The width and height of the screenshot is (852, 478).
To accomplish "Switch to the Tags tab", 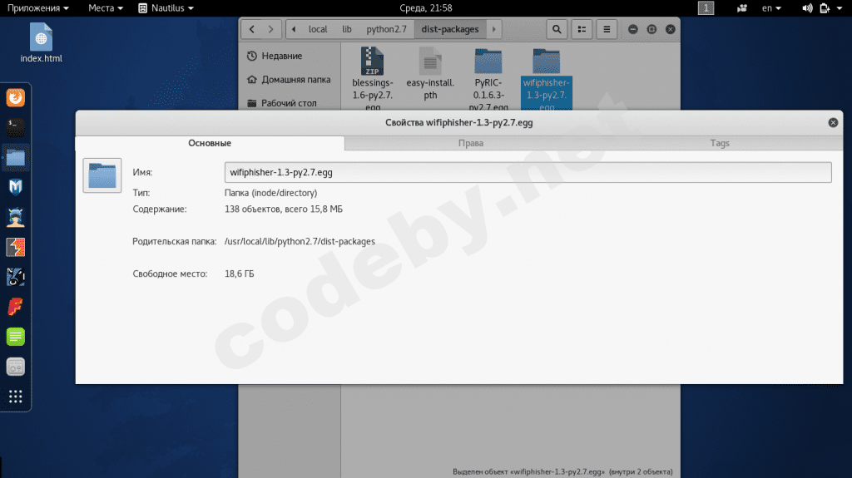I will tap(720, 143).
